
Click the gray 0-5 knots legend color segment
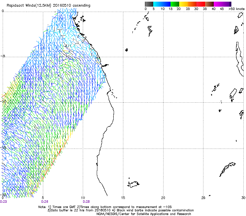click(x=149, y=4)
